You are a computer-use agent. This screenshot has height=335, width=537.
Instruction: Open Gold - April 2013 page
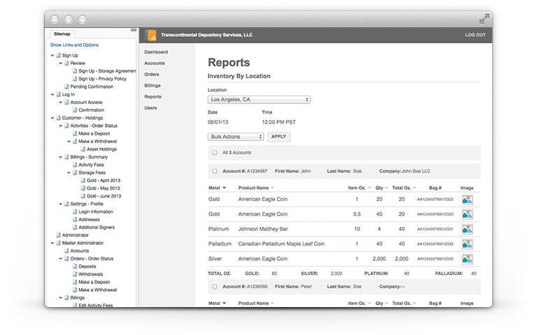[x=103, y=181]
